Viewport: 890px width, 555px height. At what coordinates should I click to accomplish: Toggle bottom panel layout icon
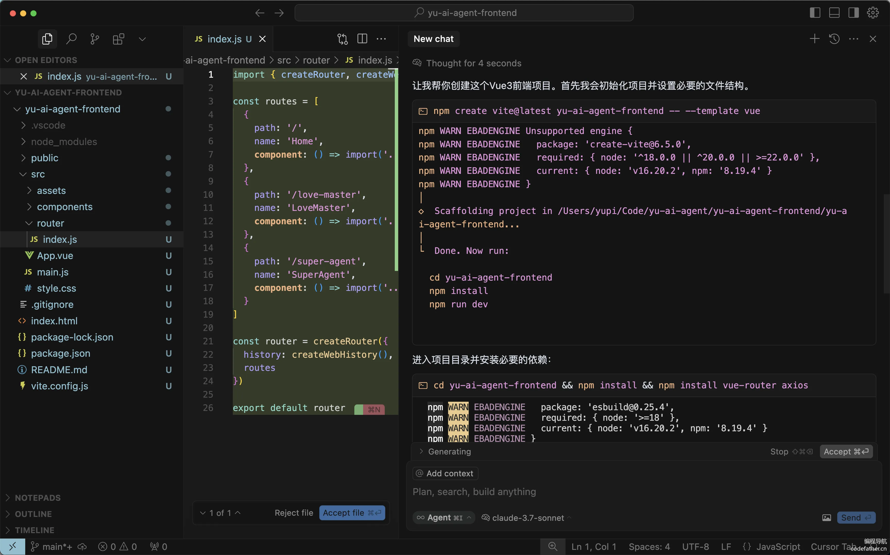834,13
